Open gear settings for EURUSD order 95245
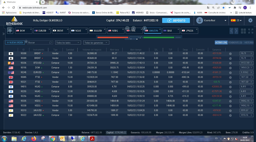Viewport: 256px width, 142px height. click(x=230, y=73)
